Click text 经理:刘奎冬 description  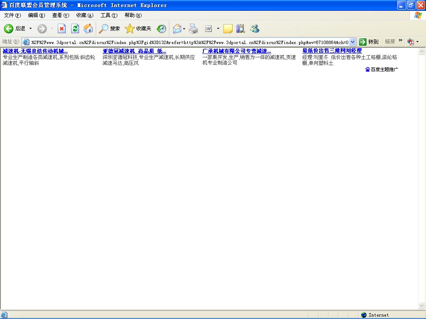click(349, 60)
